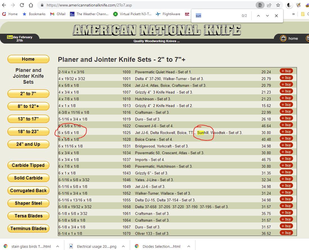Expand options for stain glass birds download
The image size is (309, 250).
[x=58, y=246]
